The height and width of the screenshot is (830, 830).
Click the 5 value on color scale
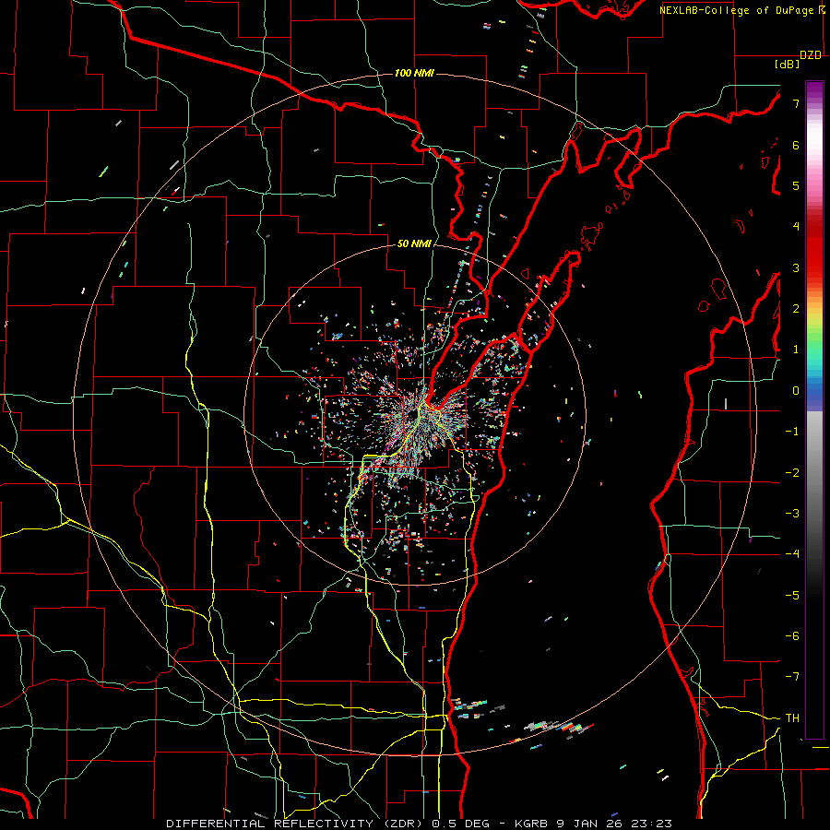click(796, 185)
